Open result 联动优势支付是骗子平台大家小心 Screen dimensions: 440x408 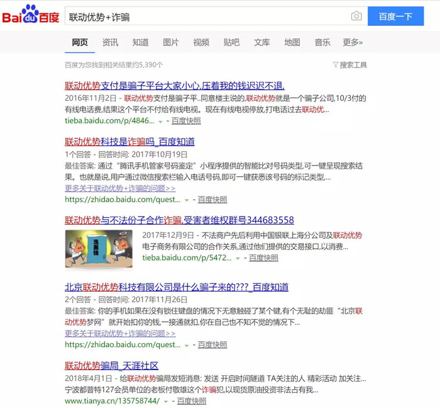[175, 86]
